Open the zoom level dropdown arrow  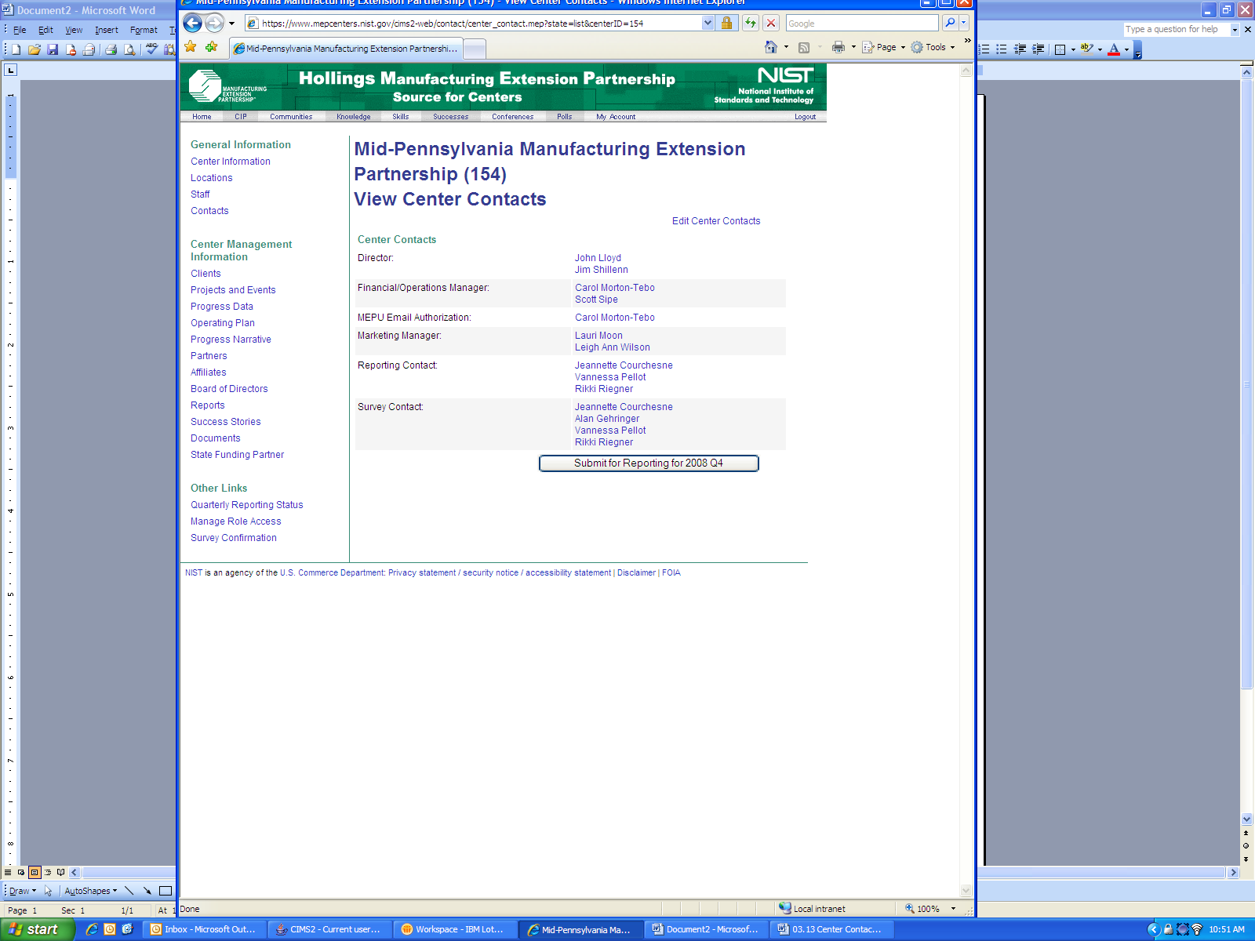[x=953, y=909]
